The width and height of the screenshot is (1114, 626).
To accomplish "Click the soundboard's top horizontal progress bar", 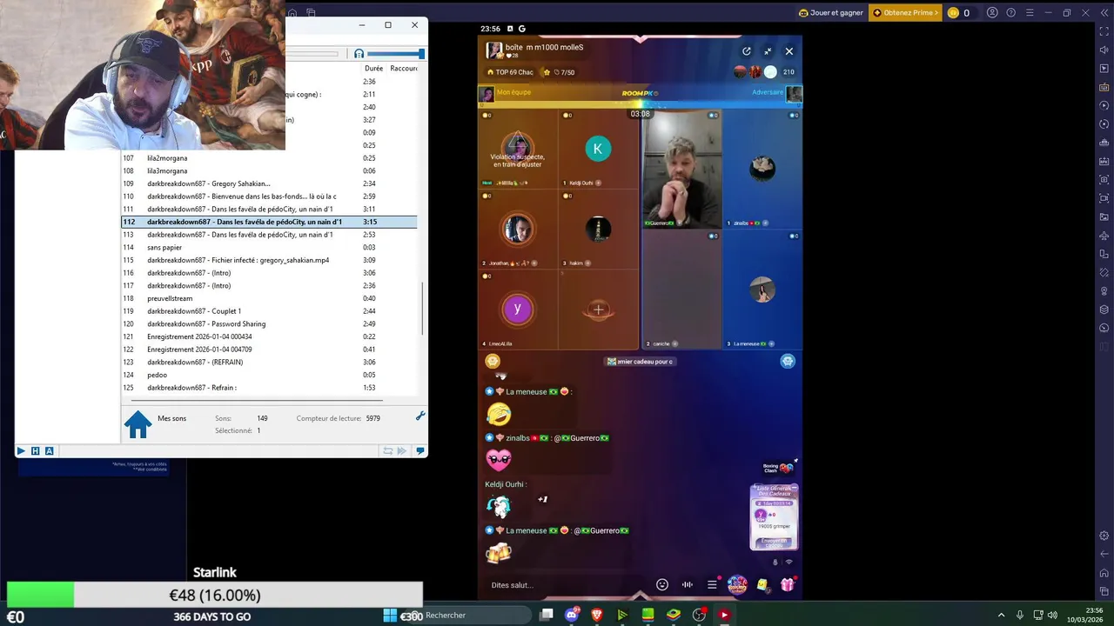I will click(312, 54).
